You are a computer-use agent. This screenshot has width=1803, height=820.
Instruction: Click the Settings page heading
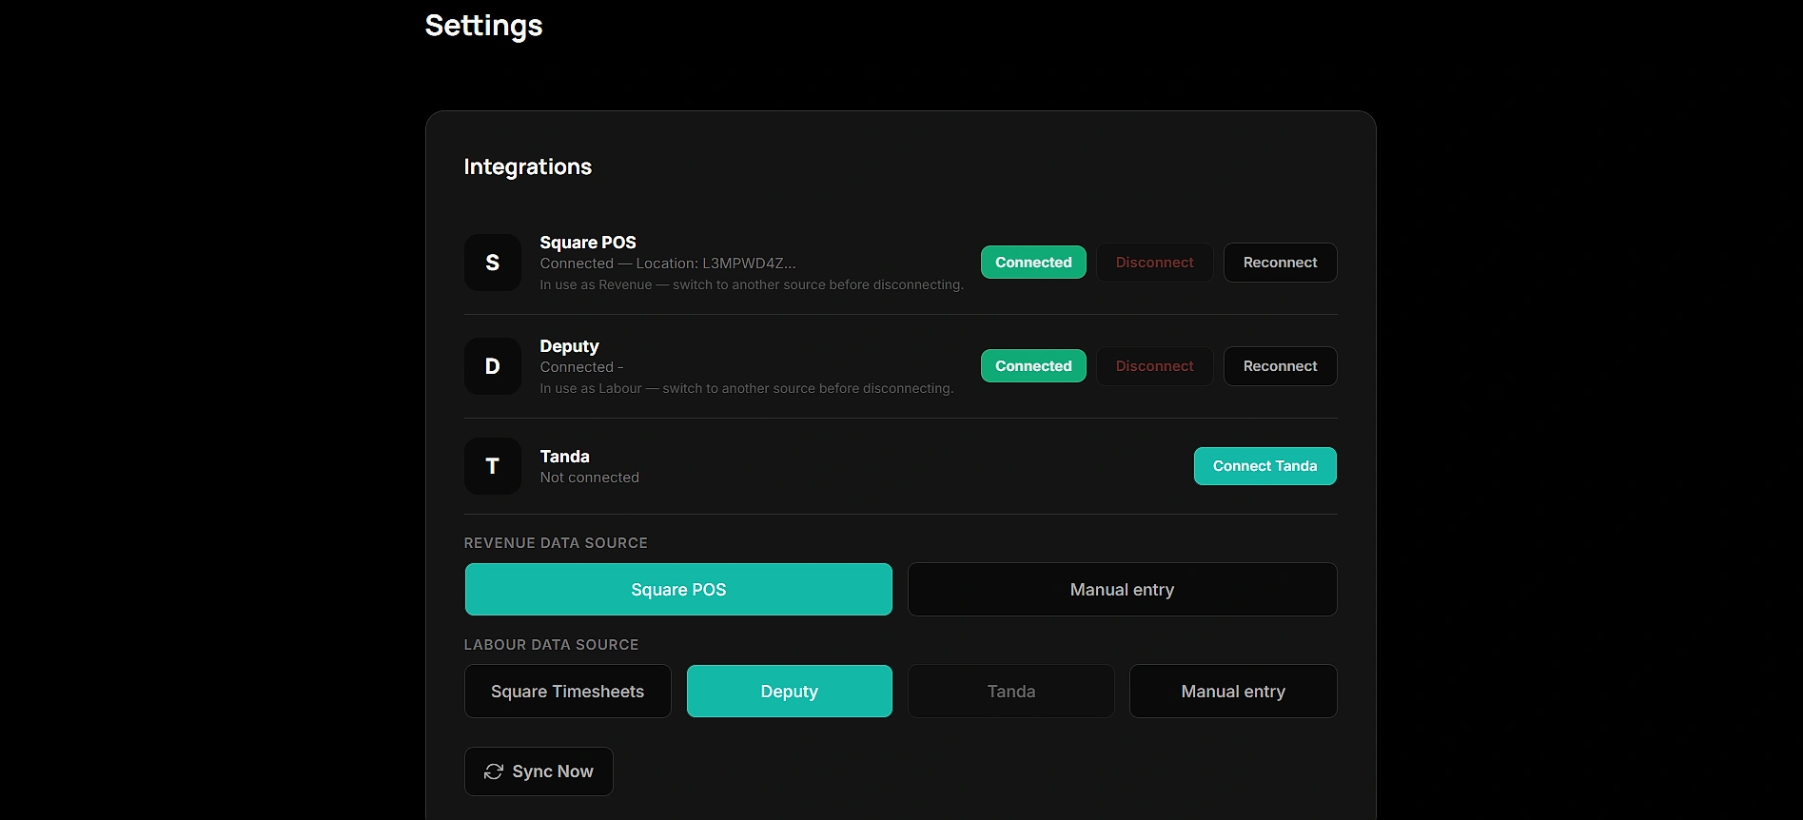(483, 26)
